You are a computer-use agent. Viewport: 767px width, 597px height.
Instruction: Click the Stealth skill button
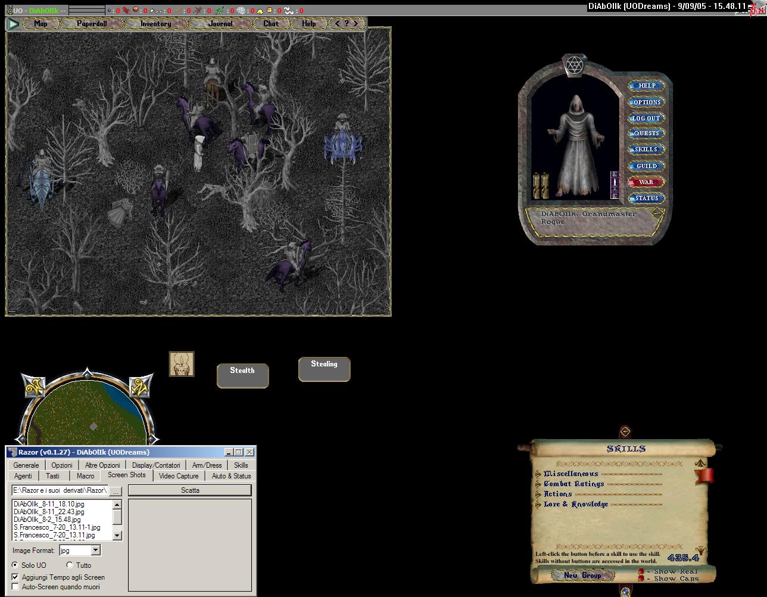(x=242, y=375)
